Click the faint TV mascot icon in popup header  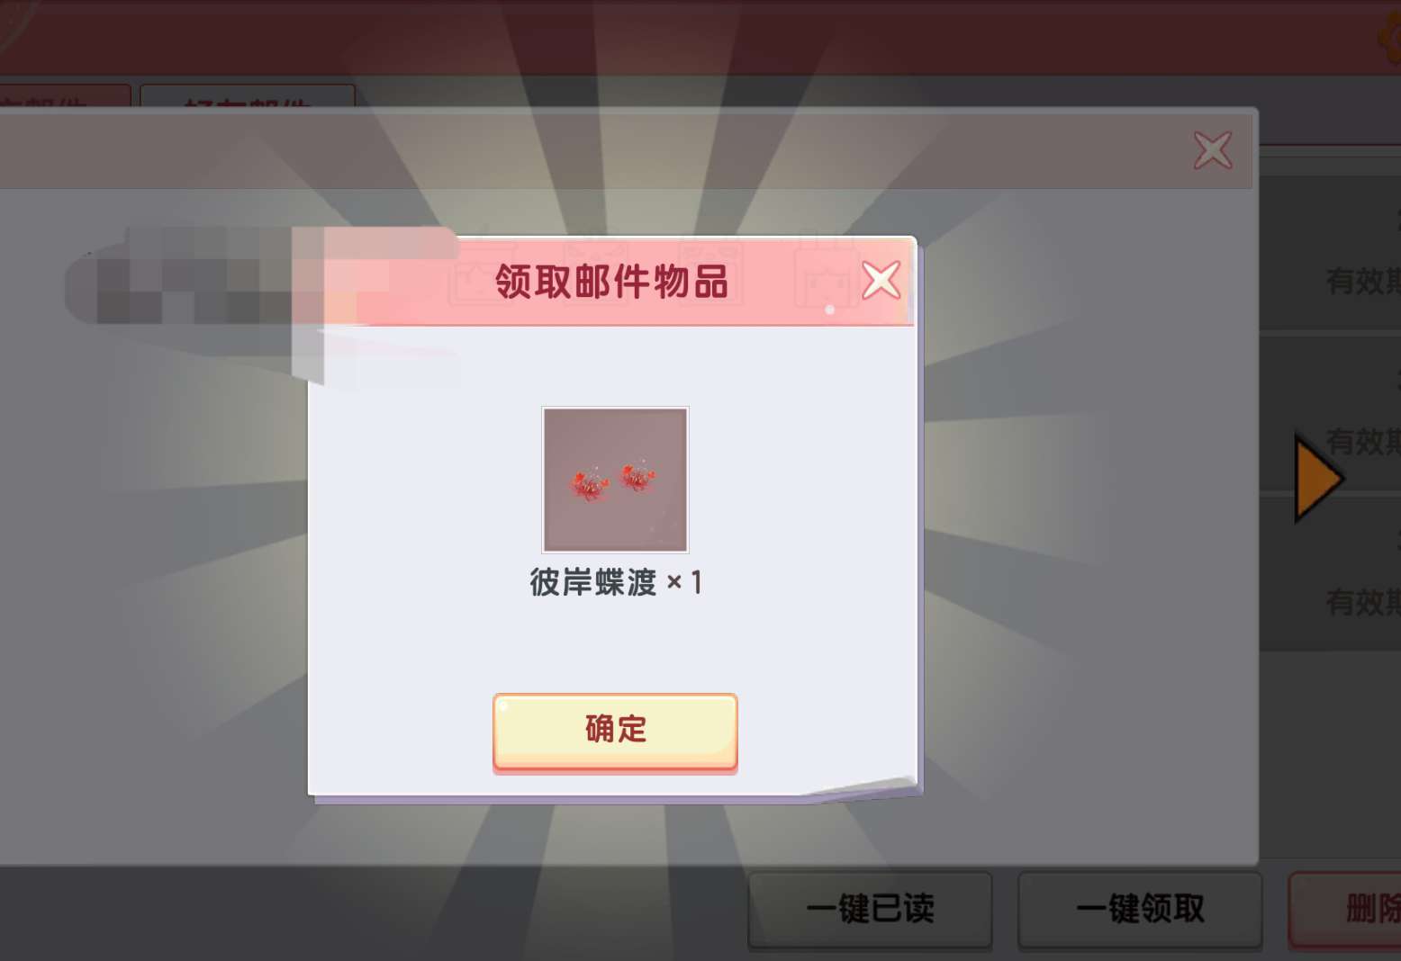coord(824,279)
